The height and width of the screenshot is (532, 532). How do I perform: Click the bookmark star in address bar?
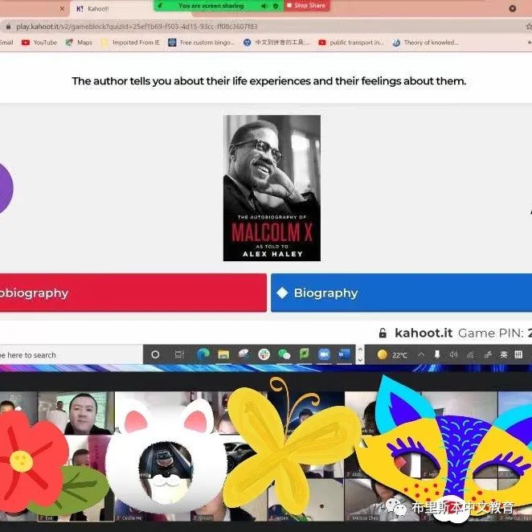529,27
